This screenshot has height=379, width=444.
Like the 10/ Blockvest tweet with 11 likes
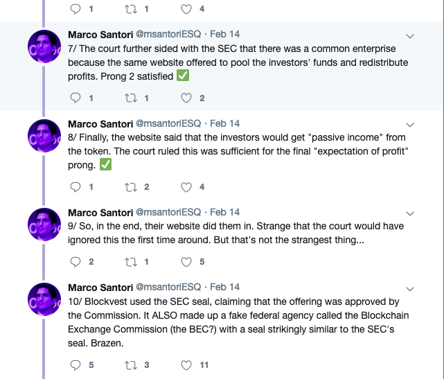pos(186,364)
